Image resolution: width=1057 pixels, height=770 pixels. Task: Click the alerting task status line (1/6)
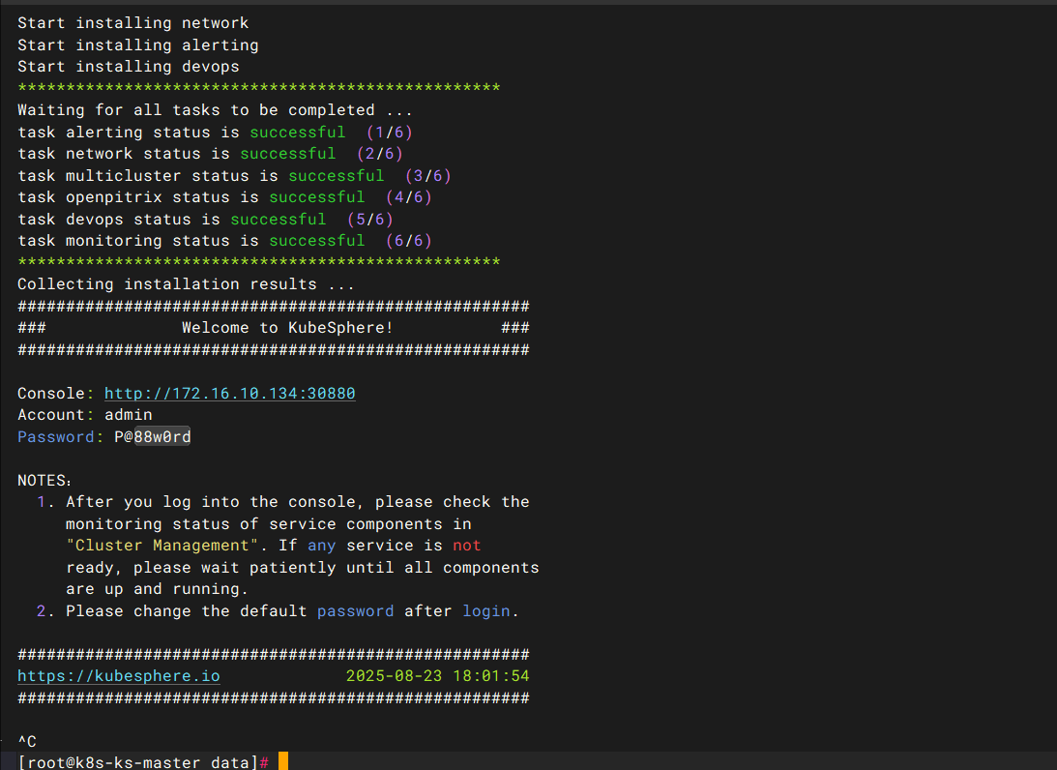pyautogui.click(x=215, y=133)
